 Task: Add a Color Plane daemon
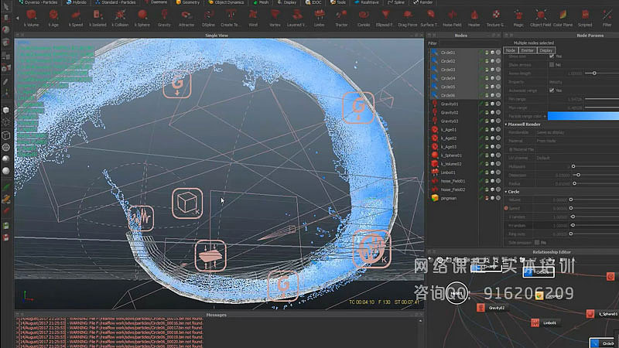pos(563,18)
